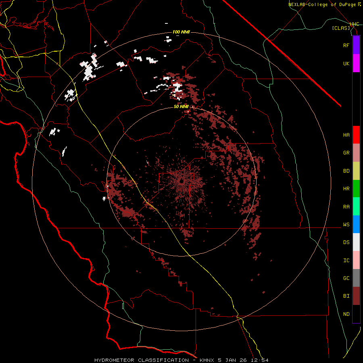Image resolution: width=363 pixels, height=363 pixels.
Task: Click the HR legend label
Action: coord(346,189)
